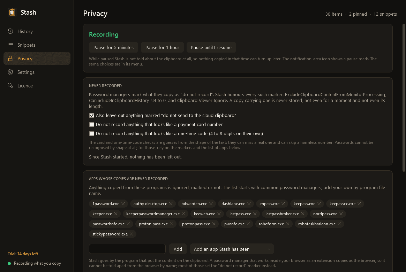
Task: Open the 'Add an app Stash has seen' dropdown
Action: click(232, 249)
